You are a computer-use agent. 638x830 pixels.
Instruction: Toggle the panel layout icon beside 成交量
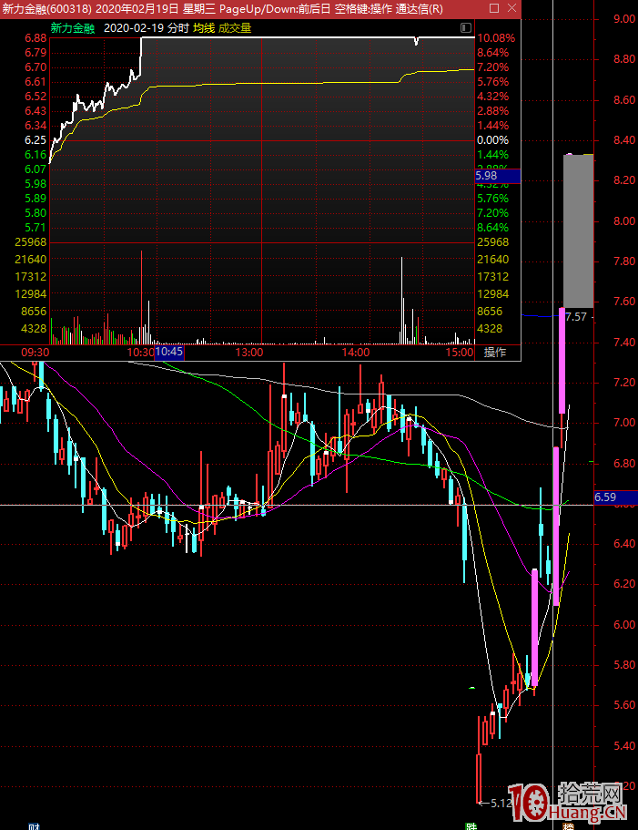466,27
